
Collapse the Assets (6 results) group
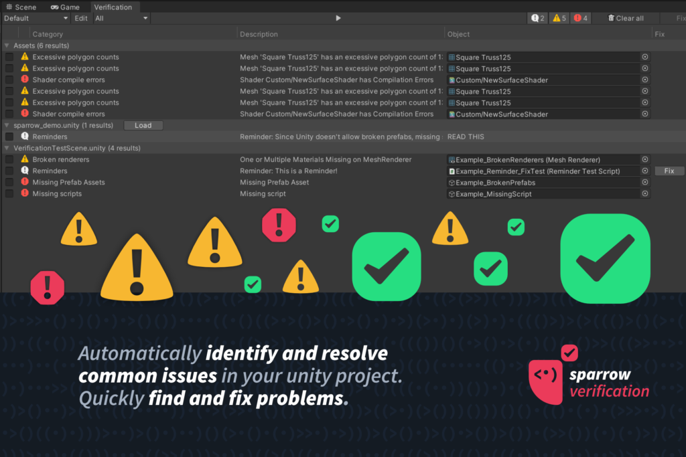(x=7, y=45)
